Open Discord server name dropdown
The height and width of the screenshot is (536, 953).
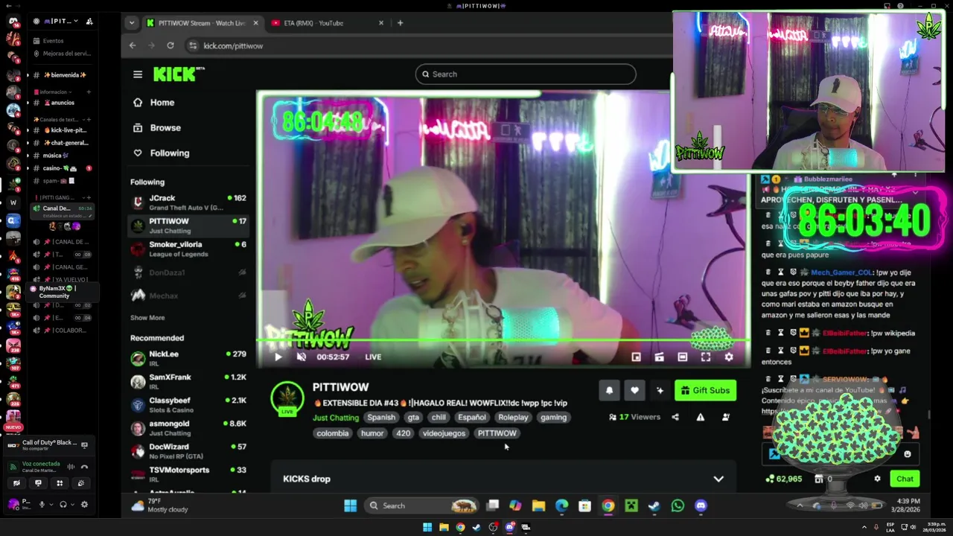point(62,21)
